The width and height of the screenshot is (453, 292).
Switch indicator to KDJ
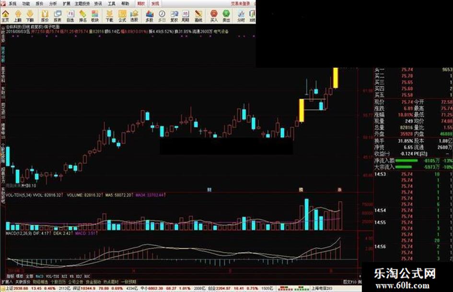coord(79,276)
